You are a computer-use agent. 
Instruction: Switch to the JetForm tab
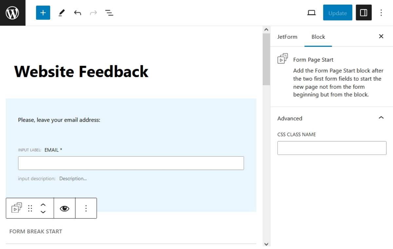tap(287, 37)
